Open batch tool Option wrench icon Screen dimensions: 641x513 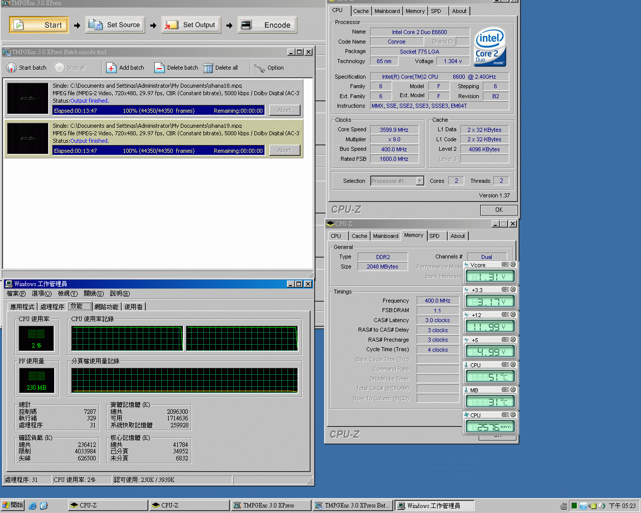point(259,68)
